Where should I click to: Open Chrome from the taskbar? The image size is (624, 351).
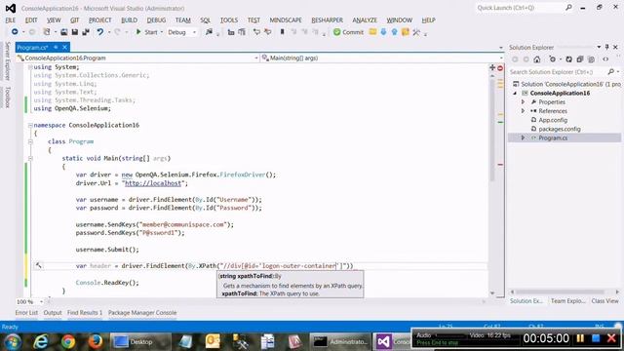pyautogui.click(x=68, y=341)
